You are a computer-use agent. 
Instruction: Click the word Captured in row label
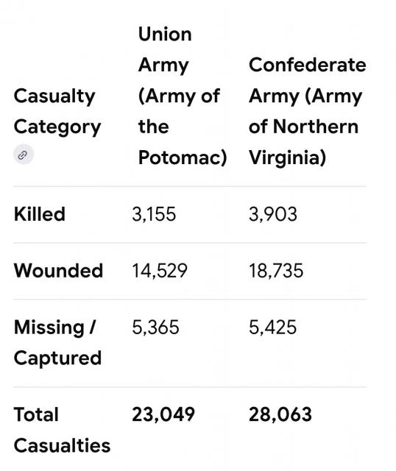point(57,358)
